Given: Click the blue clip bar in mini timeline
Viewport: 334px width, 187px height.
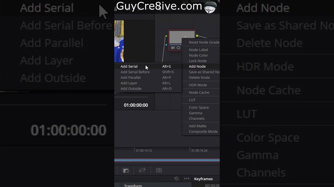Looking at the screenshot, I should [167, 160].
